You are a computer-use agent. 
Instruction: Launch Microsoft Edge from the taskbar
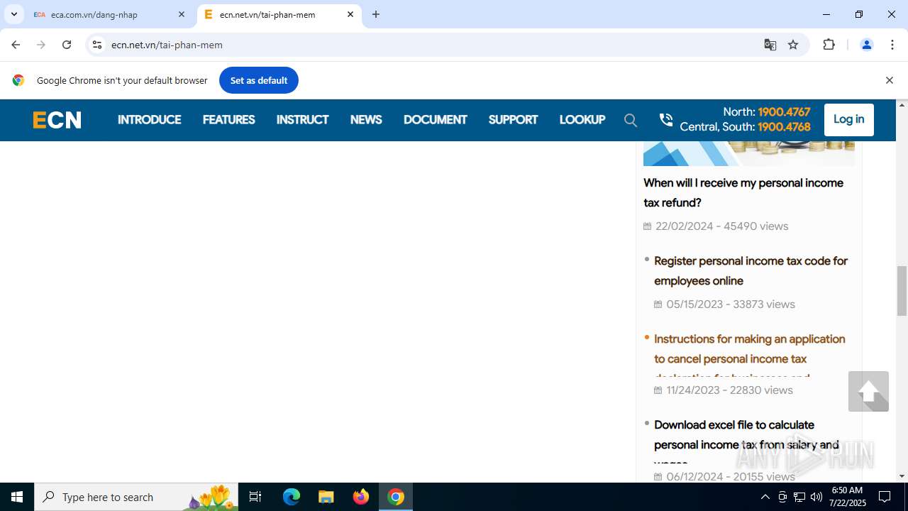click(x=292, y=497)
